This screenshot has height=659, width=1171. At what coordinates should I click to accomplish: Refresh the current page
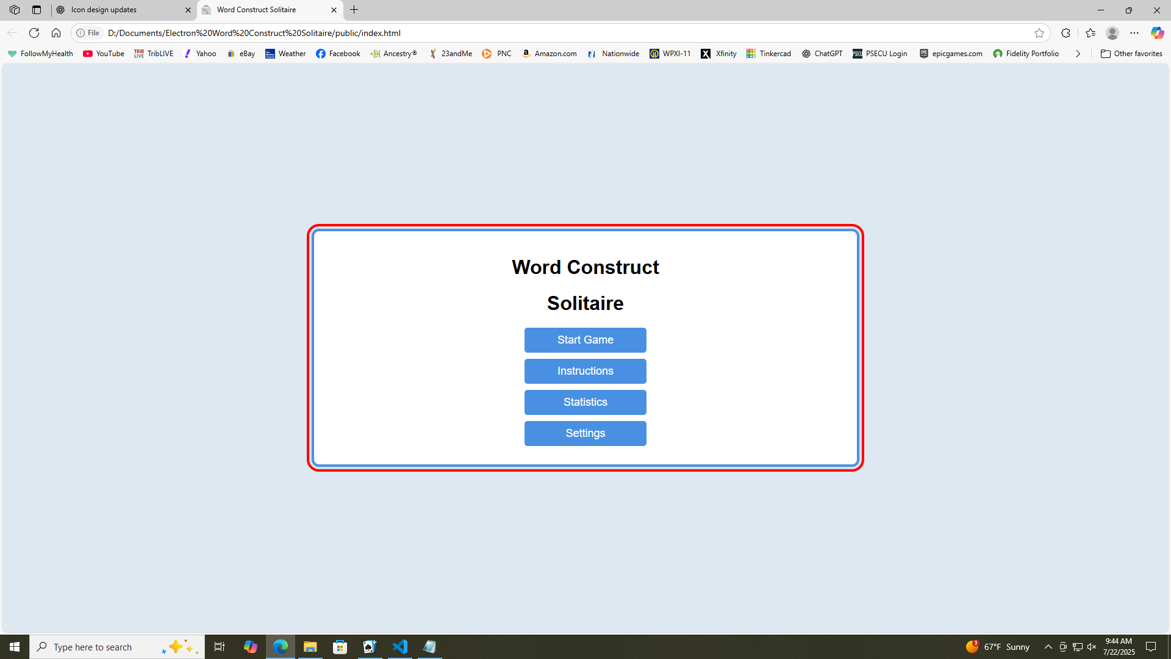coord(34,33)
